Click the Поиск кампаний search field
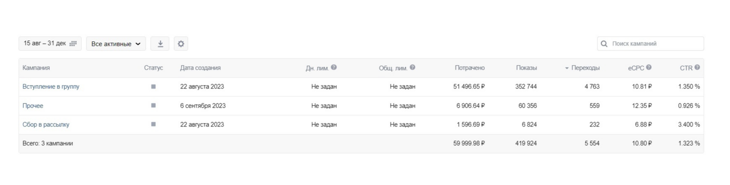 coord(654,44)
